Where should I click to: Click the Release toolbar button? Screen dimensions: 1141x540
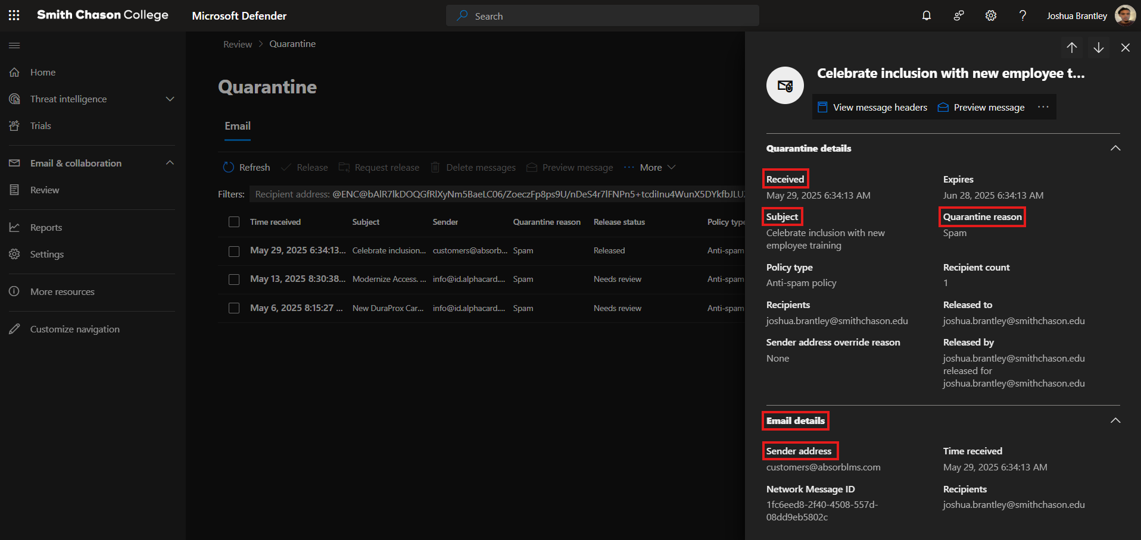305,168
